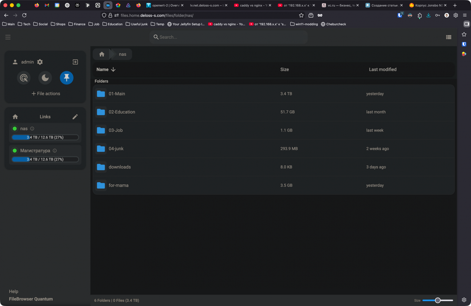The width and height of the screenshot is (471, 306).
Task: Click the home breadcrumb icon
Action: pos(101,54)
